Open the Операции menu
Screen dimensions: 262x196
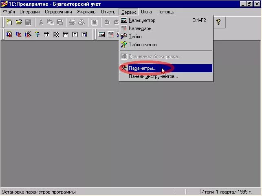pos(30,12)
